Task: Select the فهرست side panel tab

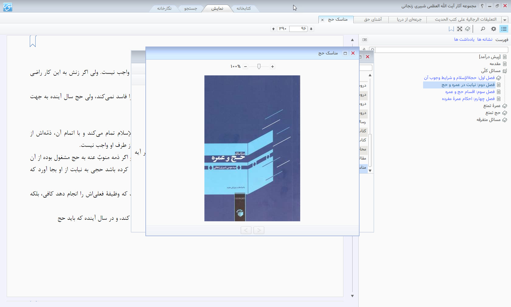Action: click(x=502, y=40)
